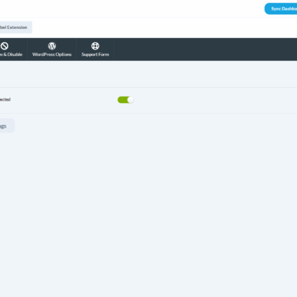Turn off the green toggle switch
Image resolution: width=297 pixels, height=297 pixels.
pyautogui.click(x=126, y=99)
